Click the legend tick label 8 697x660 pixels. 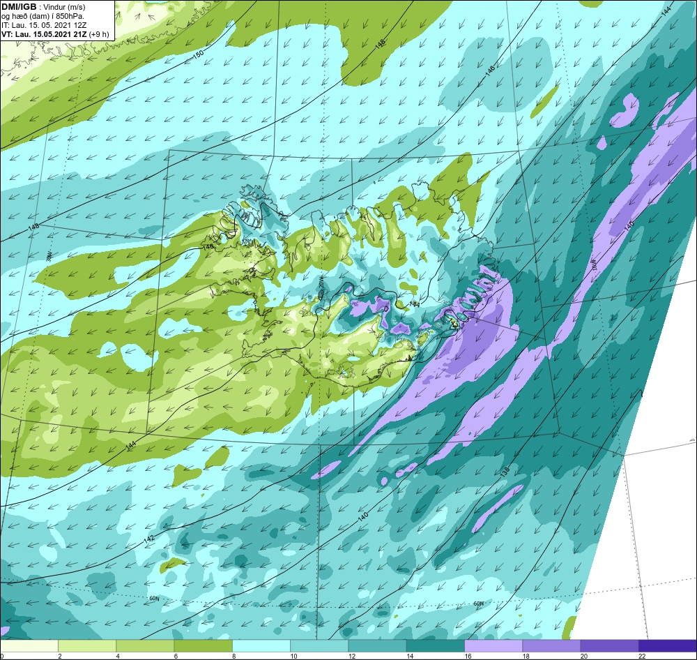click(x=233, y=656)
